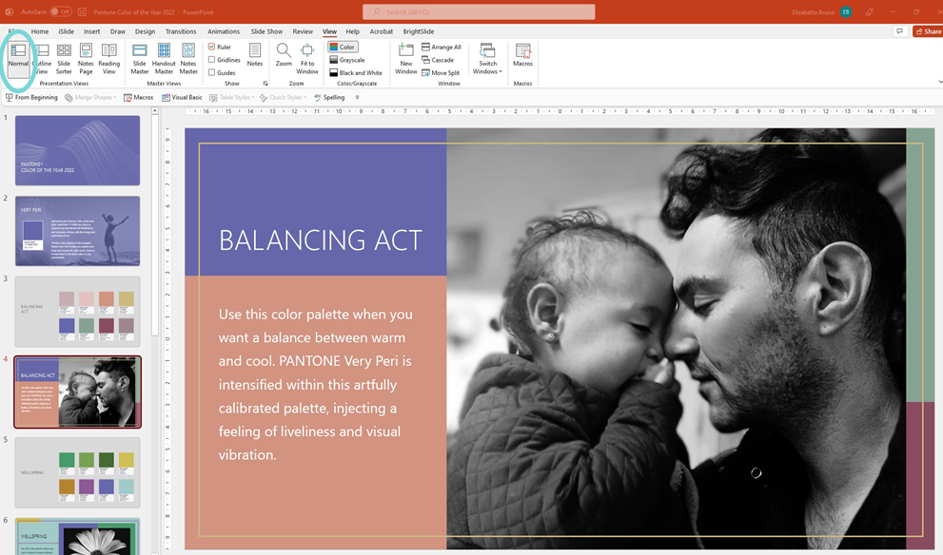Open the Slide Master view

pos(139,57)
